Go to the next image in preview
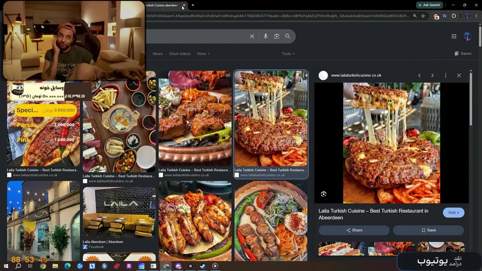This screenshot has width=482, height=271. [432, 75]
